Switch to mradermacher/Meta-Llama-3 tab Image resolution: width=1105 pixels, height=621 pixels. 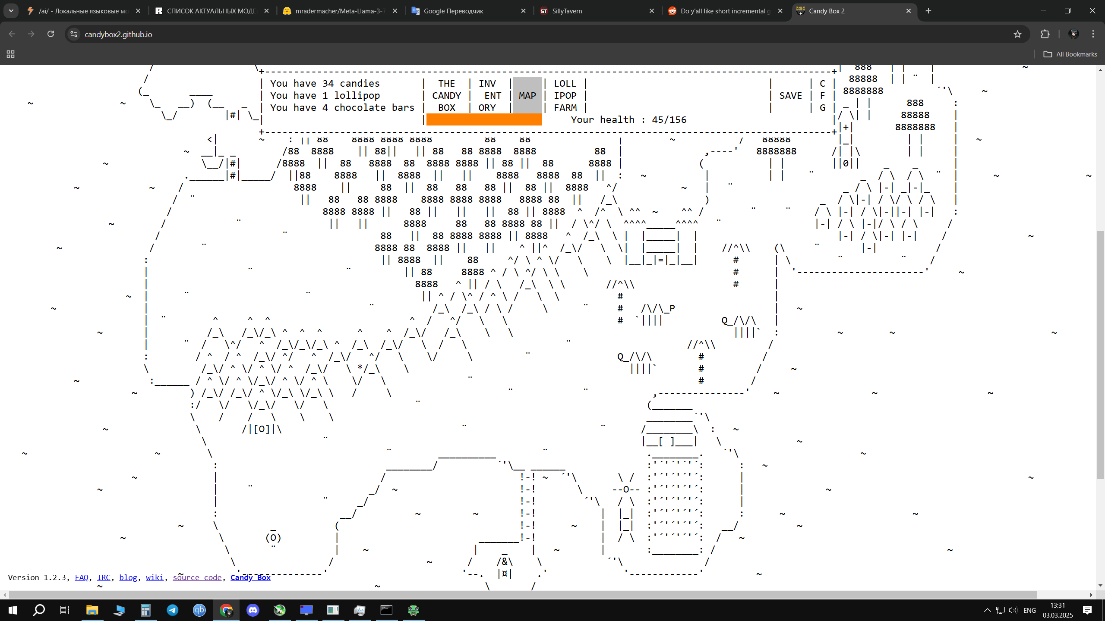click(340, 11)
